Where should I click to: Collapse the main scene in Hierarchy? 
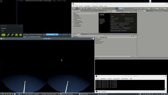tap(73, 14)
